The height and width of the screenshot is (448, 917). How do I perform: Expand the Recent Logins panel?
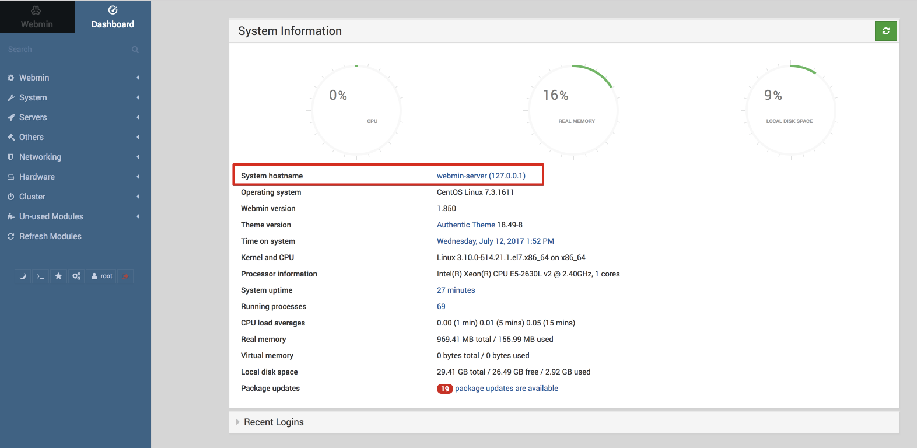click(x=274, y=422)
